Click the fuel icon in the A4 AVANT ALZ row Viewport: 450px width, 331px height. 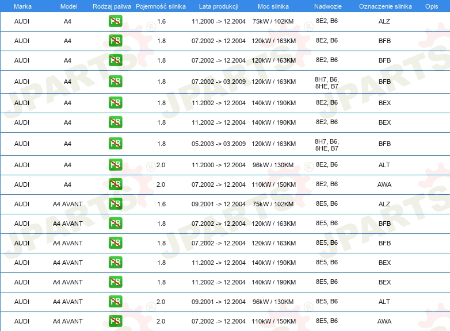tap(115, 203)
